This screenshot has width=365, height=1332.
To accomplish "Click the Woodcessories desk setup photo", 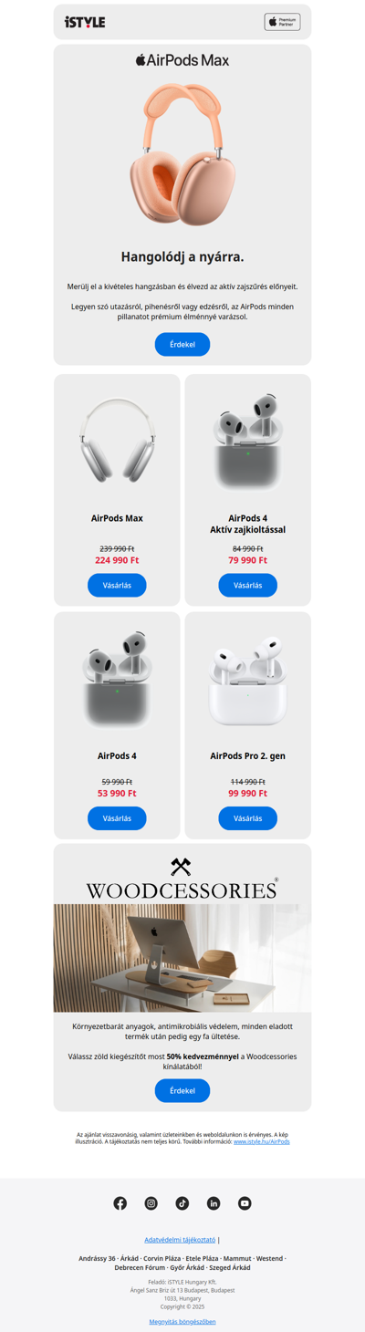I will click(x=182, y=958).
